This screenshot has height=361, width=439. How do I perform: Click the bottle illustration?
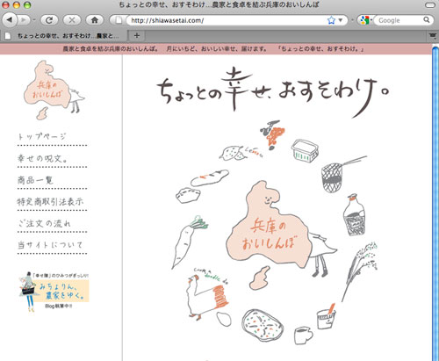[x=355, y=215]
